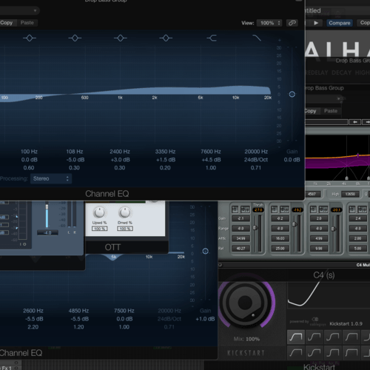370x370 pixels.
Task: Bypass the first C4 compressor band
Action: (245, 209)
